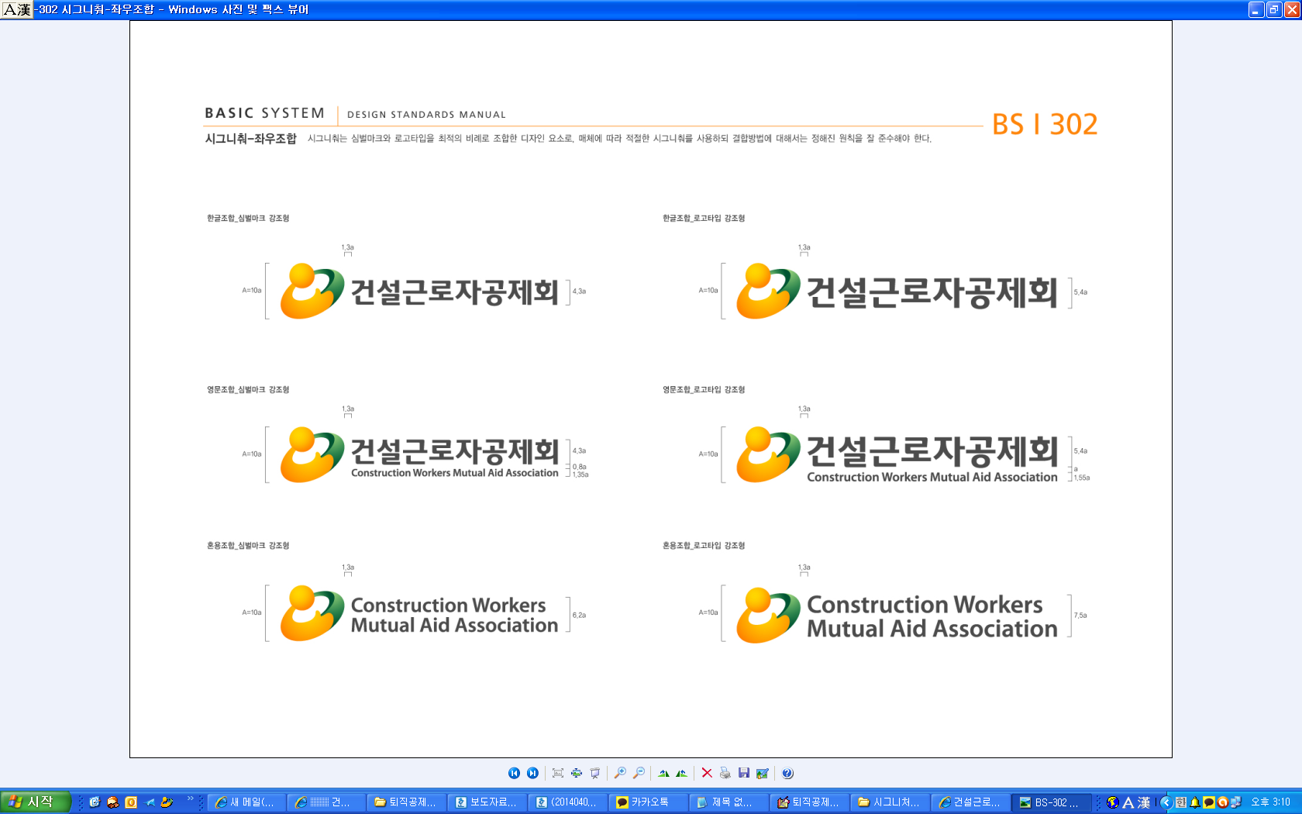Click the KakaoTalk tray icon
1302x814 pixels.
pos(1208,802)
